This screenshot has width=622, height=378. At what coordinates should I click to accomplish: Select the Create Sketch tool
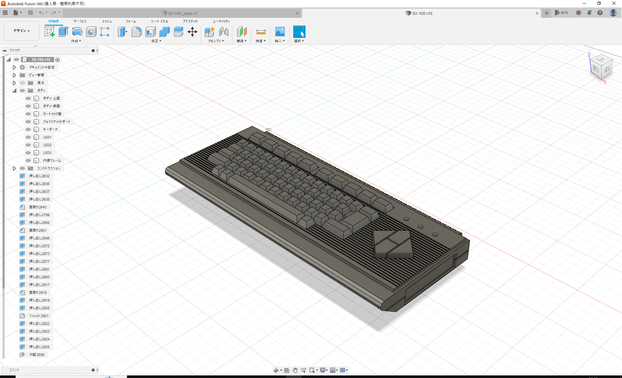coord(50,32)
